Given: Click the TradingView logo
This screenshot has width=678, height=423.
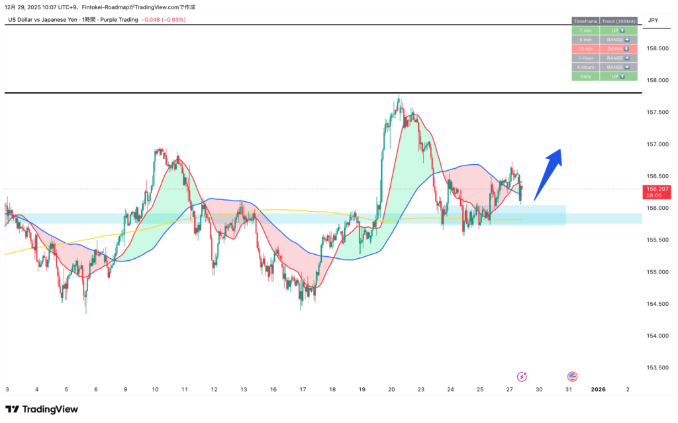Looking at the screenshot, I should pyautogui.click(x=42, y=409).
